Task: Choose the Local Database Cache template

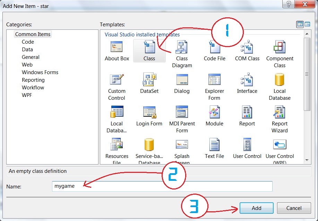Action: coord(117,119)
